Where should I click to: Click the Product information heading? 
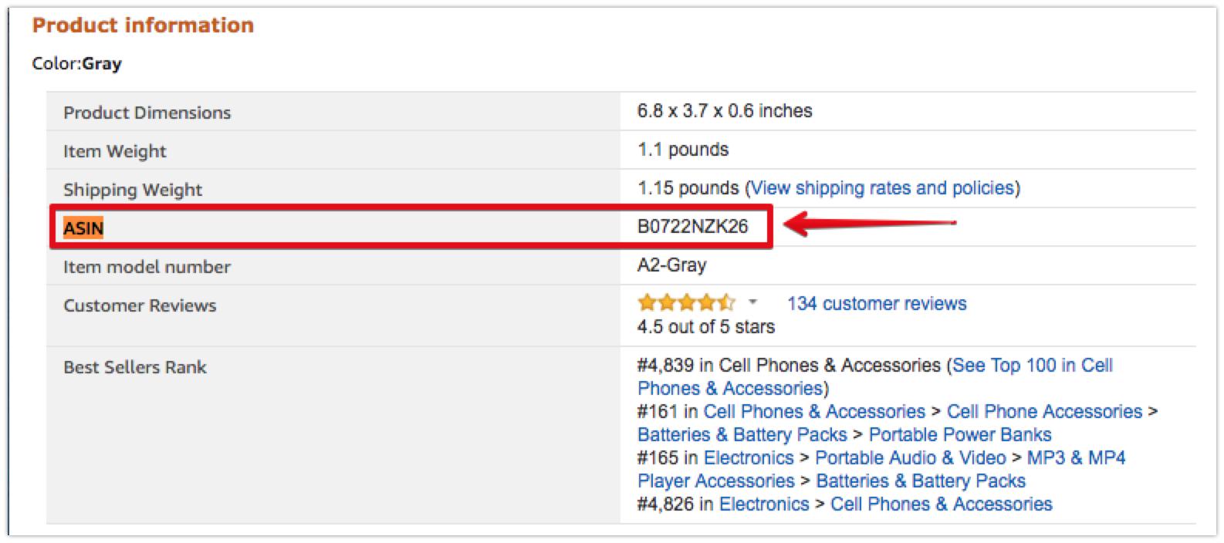(143, 25)
